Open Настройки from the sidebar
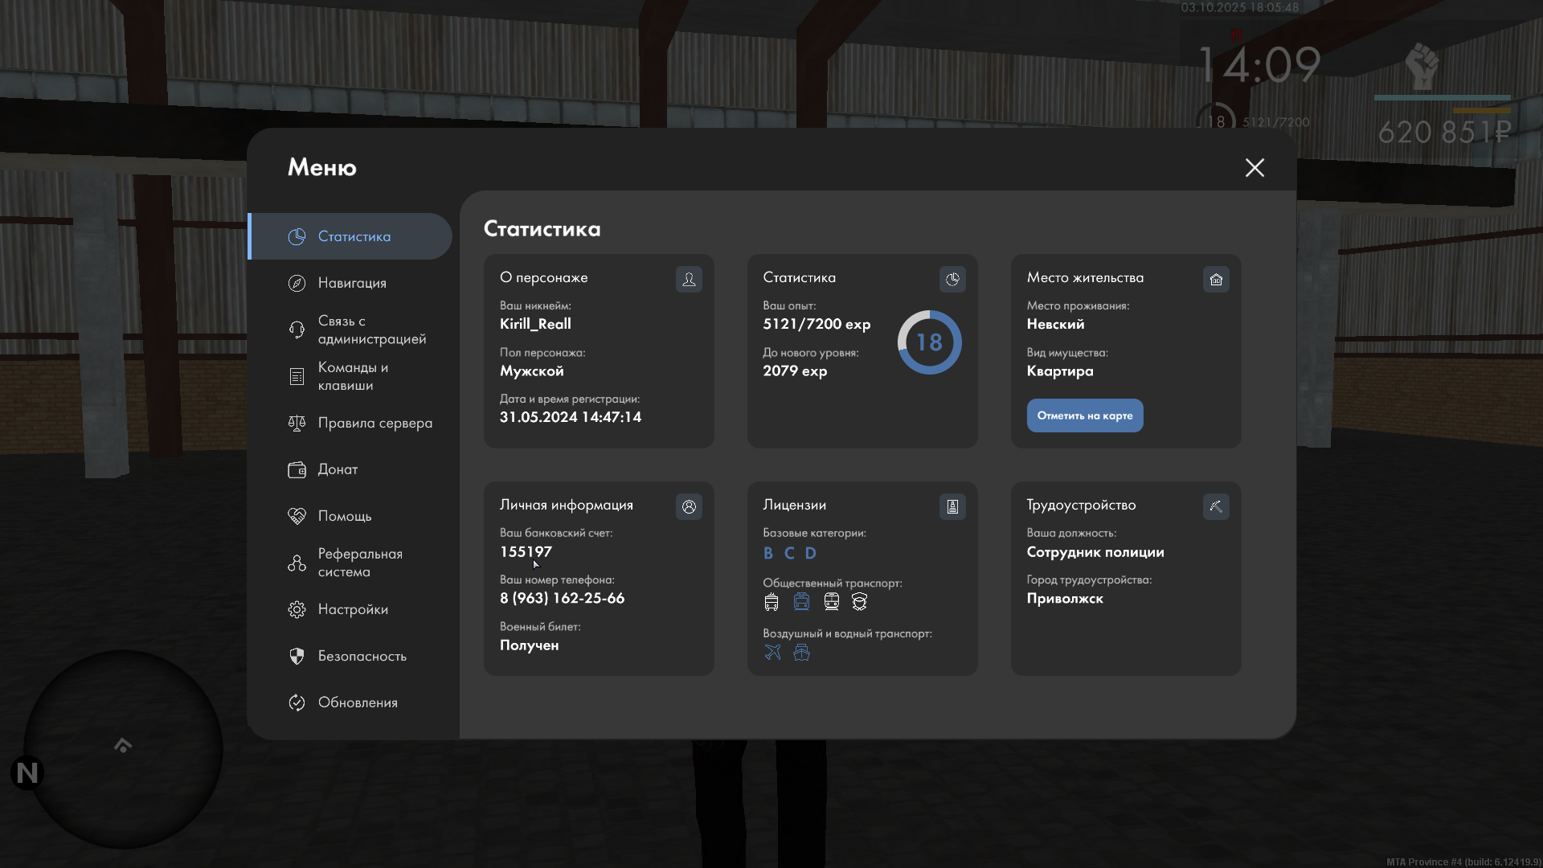 click(x=352, y=609)
